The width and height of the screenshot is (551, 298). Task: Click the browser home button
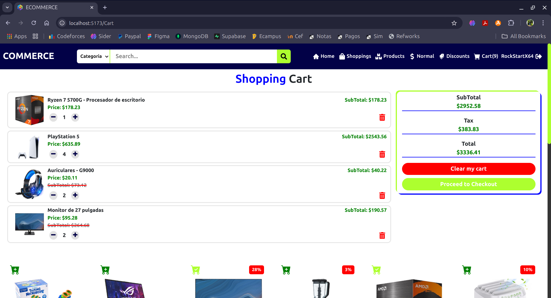tap(46, 23)
